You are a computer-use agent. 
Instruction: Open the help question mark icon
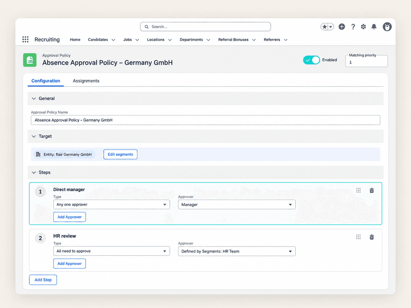coord(353,27)
